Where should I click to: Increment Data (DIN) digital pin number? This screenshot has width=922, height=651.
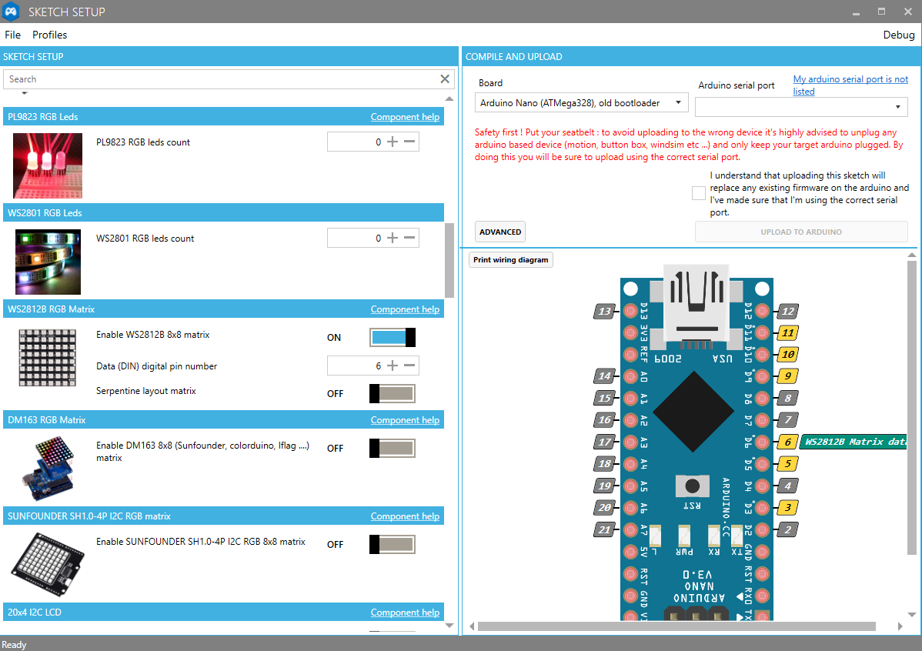[x=393, y=366]
